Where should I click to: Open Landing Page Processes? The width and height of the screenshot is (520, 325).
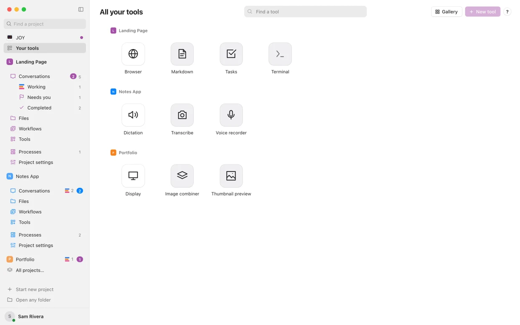(45, 152)
